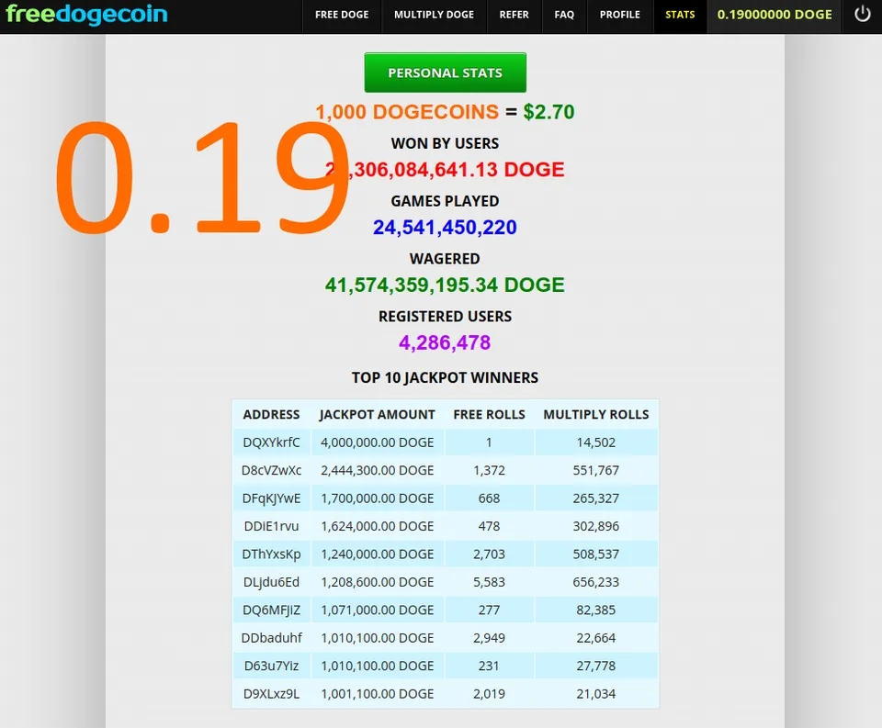Click jackpot amount 2,444,300.00 DOGE
The image size is (882, 728).
click(x=377, y=471)
